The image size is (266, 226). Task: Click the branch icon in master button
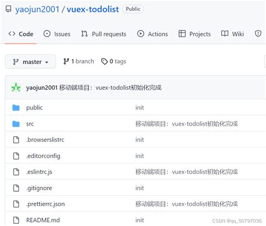tap(16, 62)
